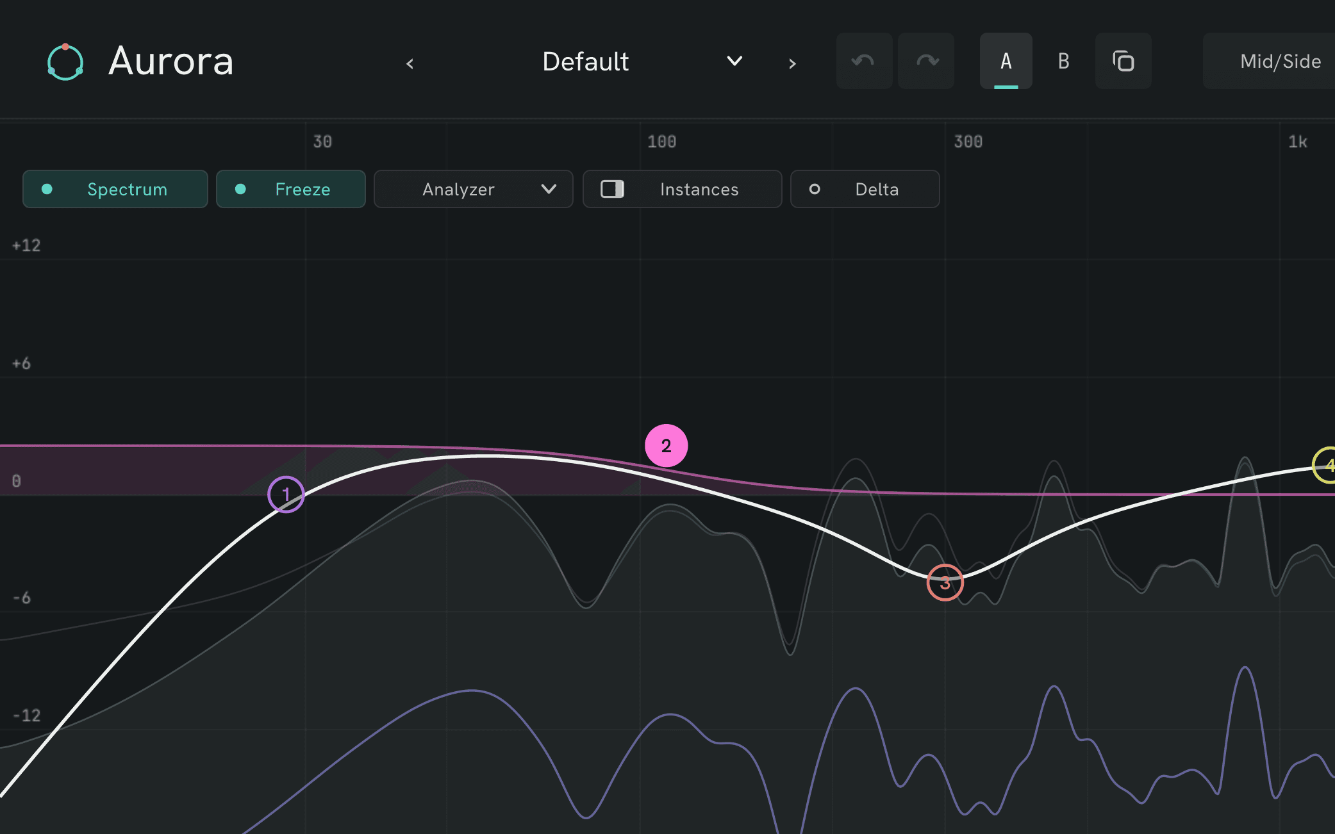
Task: Open the Instances panel
Action: point(683,189)
